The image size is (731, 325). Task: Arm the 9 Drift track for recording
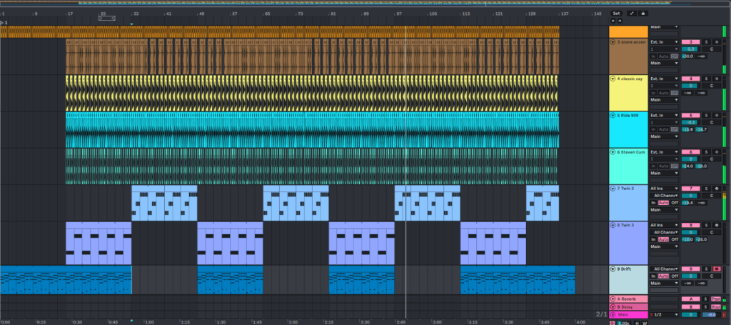717,269
